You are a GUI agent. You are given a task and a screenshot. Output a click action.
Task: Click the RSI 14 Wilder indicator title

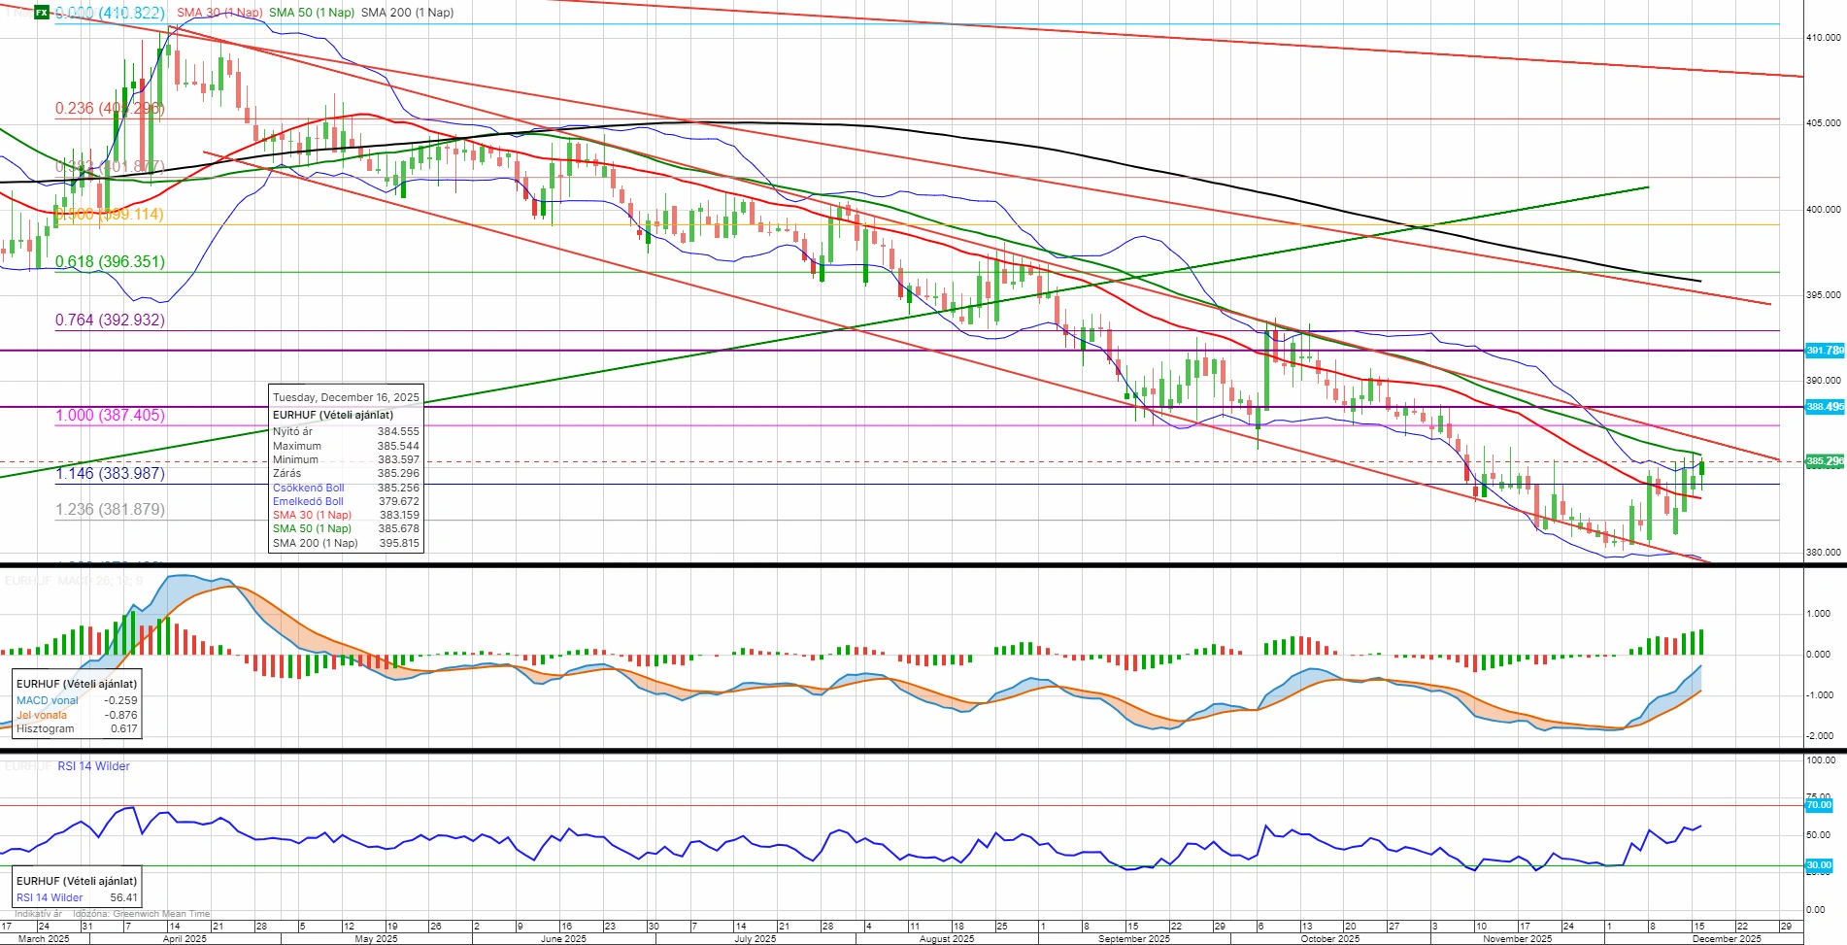93,766
